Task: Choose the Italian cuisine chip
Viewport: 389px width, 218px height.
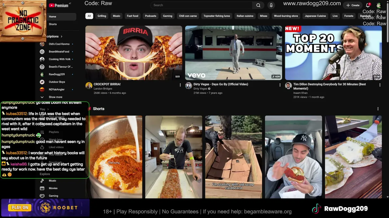Action: pyautogui.click(x=245, y=16)
